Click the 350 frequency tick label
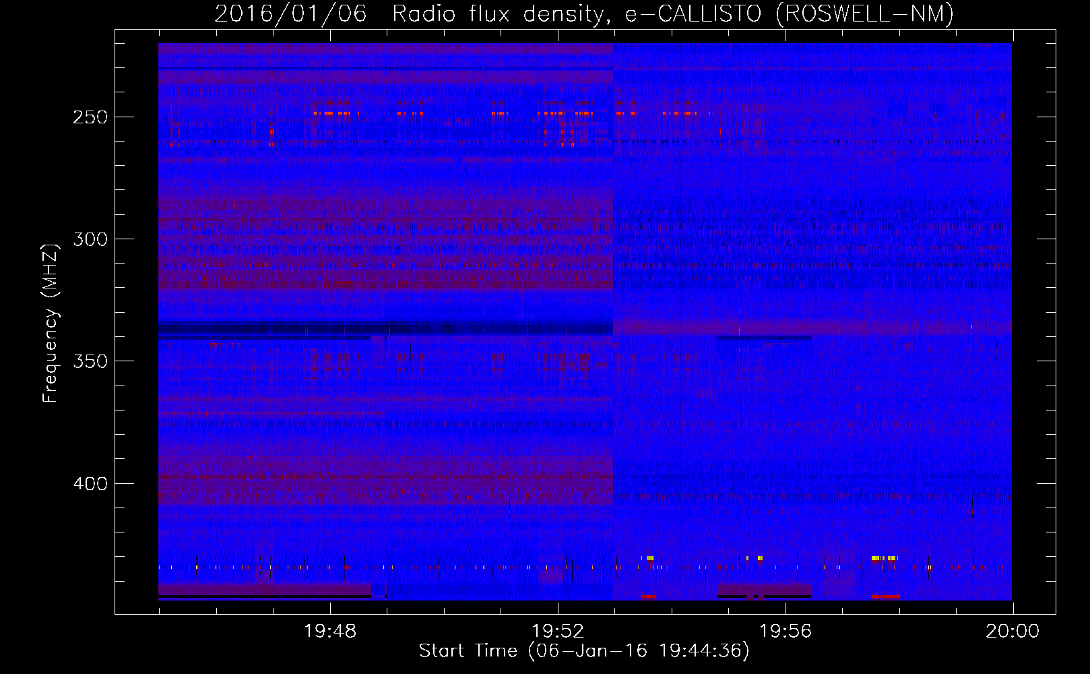This screenshot has height=674, width=1090. pos(90,361)
